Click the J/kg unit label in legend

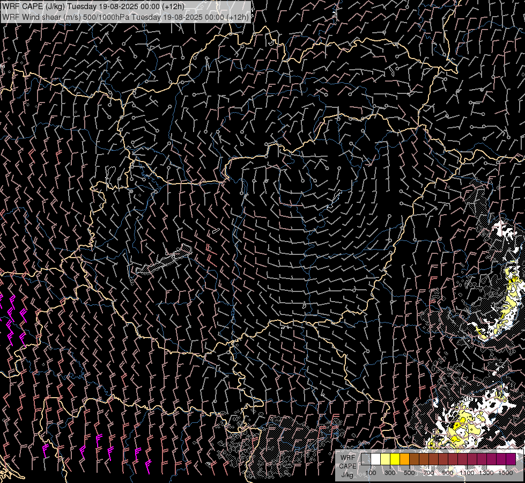pyautogui.click(x=347, y=475)
